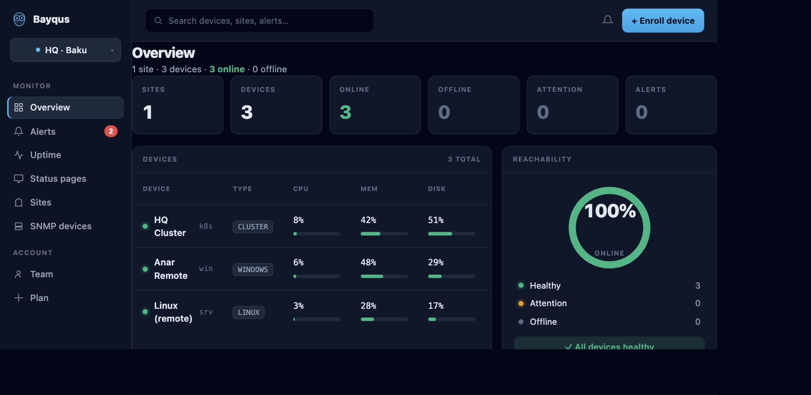Click the OFFLINE stat card
811x395 pixels.
click(474, 105)
